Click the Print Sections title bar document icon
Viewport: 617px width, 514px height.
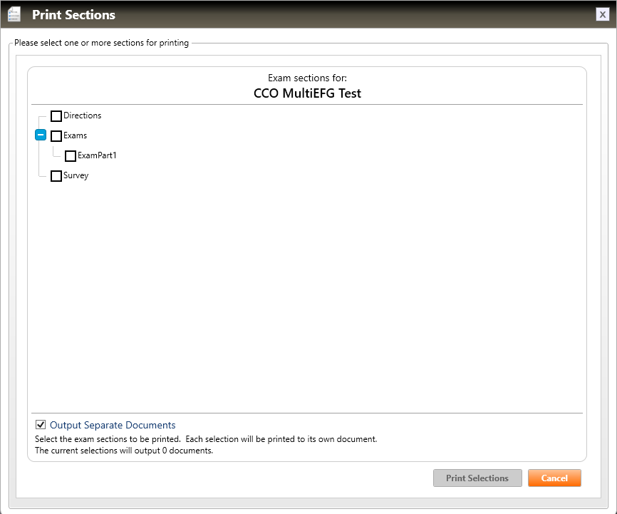14,14
